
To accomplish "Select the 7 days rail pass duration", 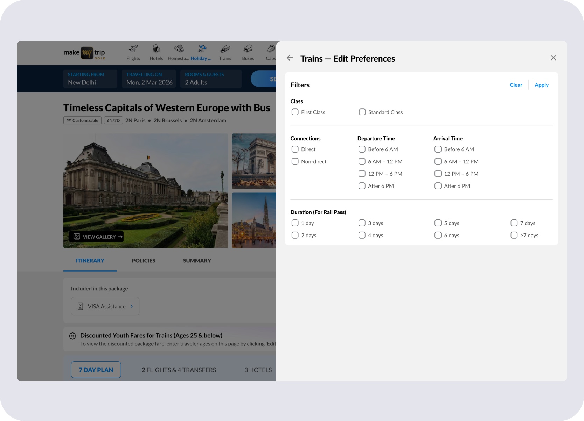I will tap(514, 223).
